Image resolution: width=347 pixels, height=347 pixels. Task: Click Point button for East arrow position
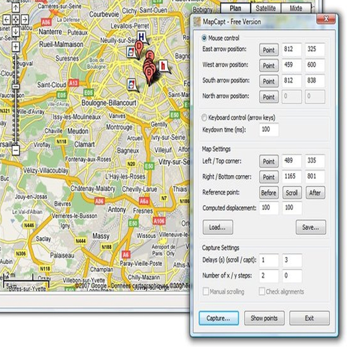[269, 50]
